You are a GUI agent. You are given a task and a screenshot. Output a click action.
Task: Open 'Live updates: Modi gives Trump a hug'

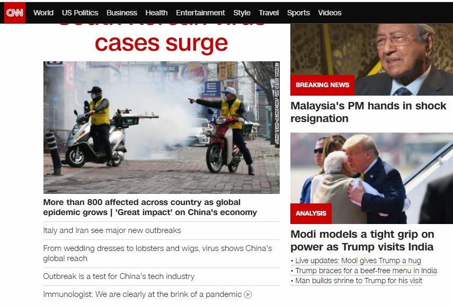click(358, 261)
